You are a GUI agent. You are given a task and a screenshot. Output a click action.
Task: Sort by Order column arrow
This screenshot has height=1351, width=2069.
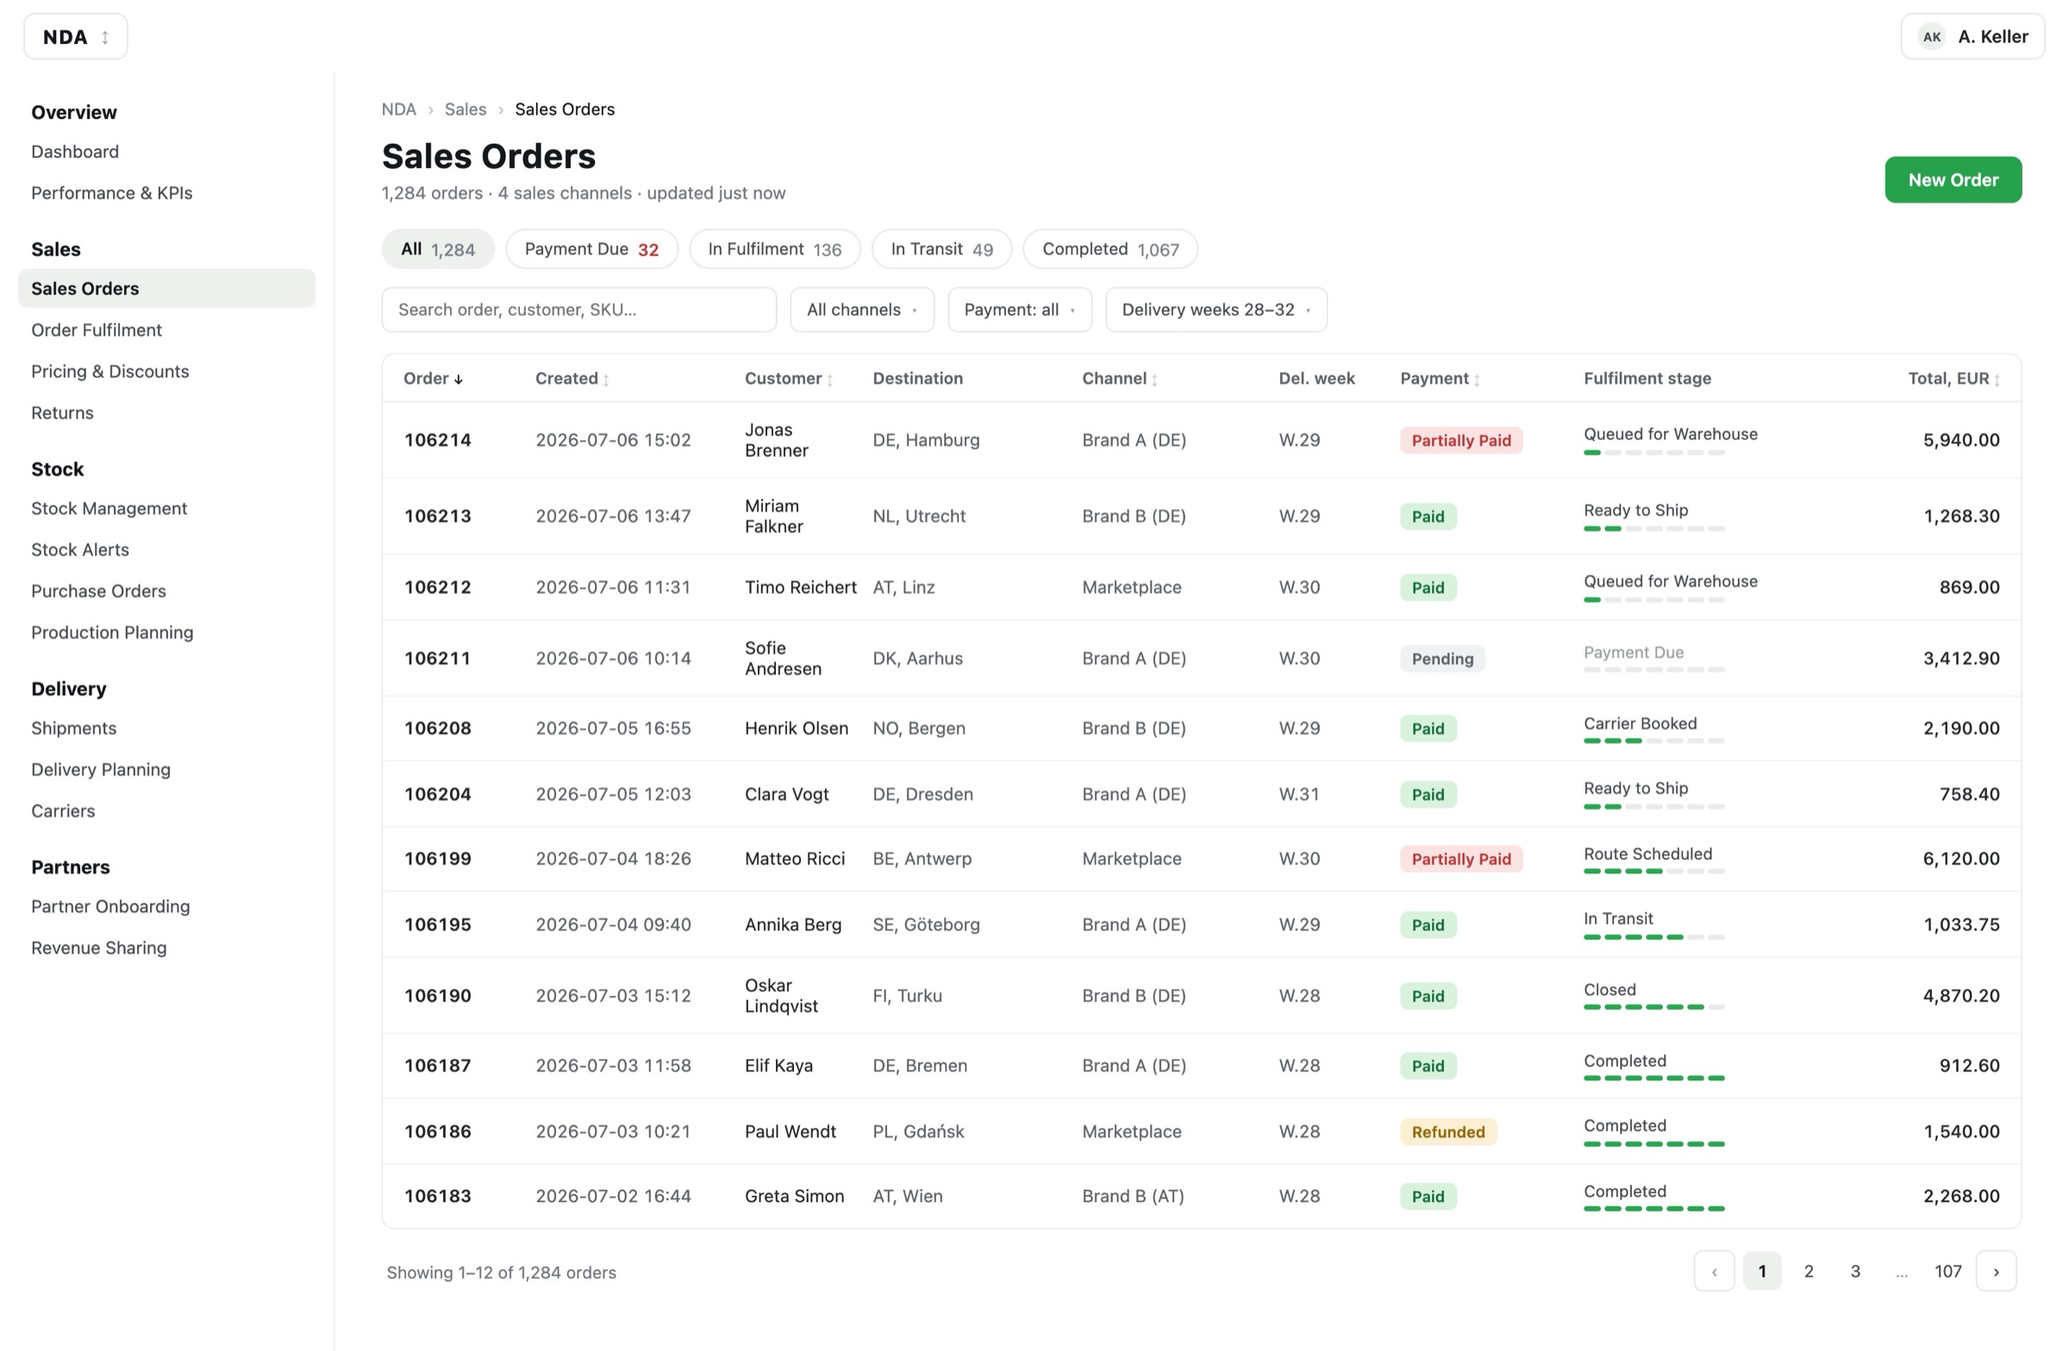coord(458,379)
